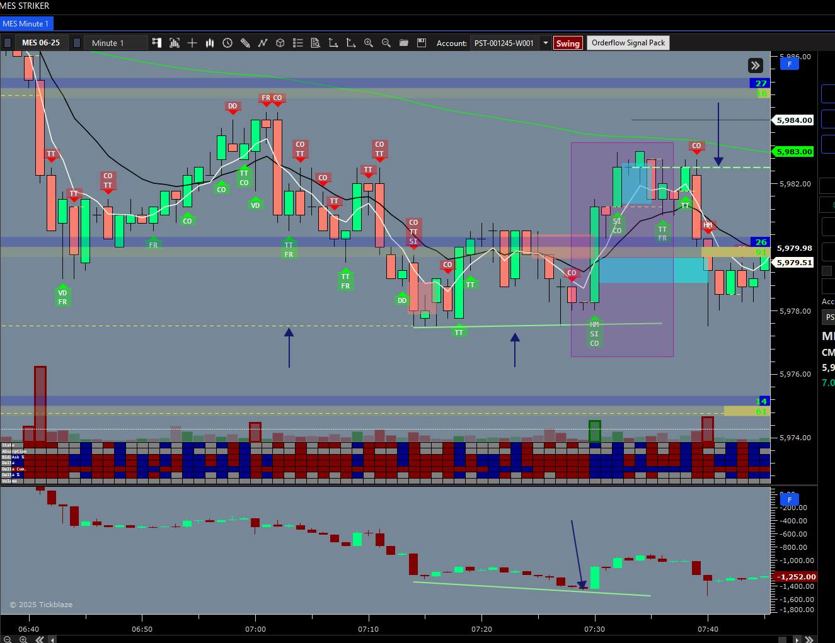Click the horizontal scrollbar thumb
835x643 pixels.
pos(783,640)
